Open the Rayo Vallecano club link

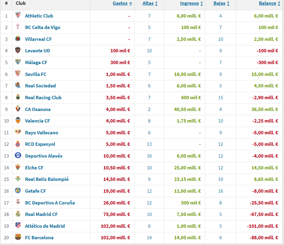point(41,133)
